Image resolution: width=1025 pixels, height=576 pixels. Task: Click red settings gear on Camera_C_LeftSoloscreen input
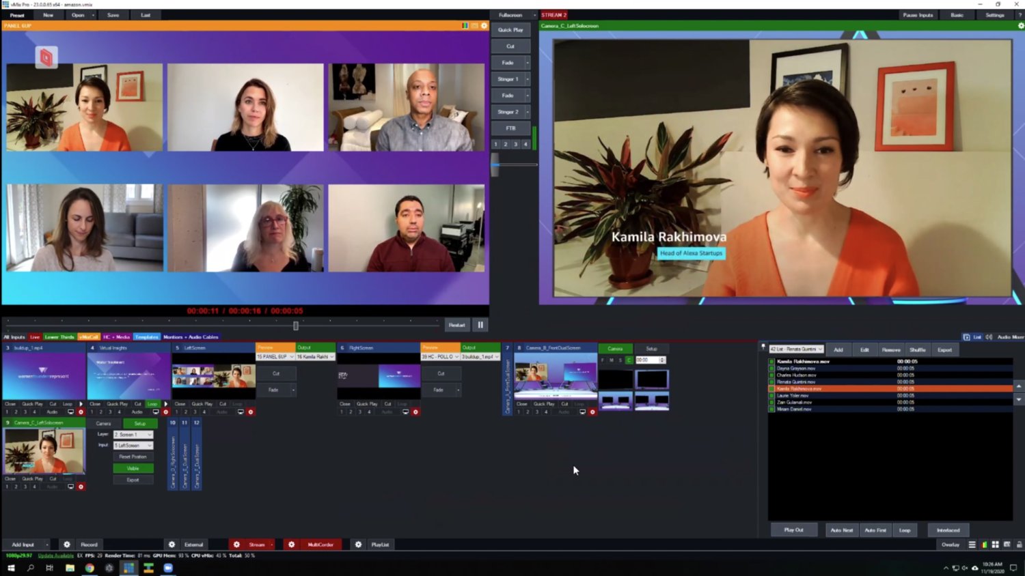[81, 487]
